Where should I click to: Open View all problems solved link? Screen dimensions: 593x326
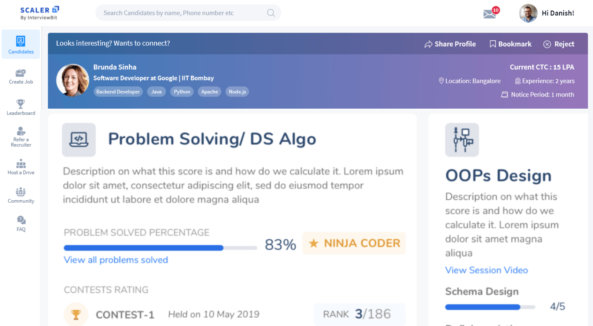click(116, 260)
